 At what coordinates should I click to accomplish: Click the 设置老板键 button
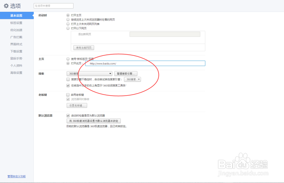(x=76, y=105)
